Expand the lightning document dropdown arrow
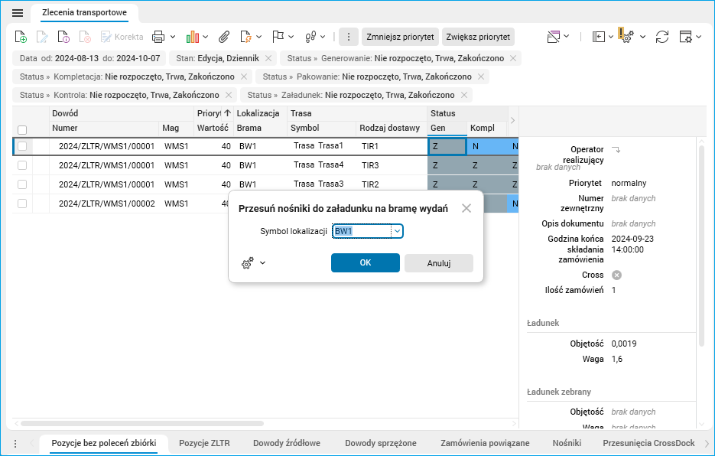715x456 pixels. (258, 37)
